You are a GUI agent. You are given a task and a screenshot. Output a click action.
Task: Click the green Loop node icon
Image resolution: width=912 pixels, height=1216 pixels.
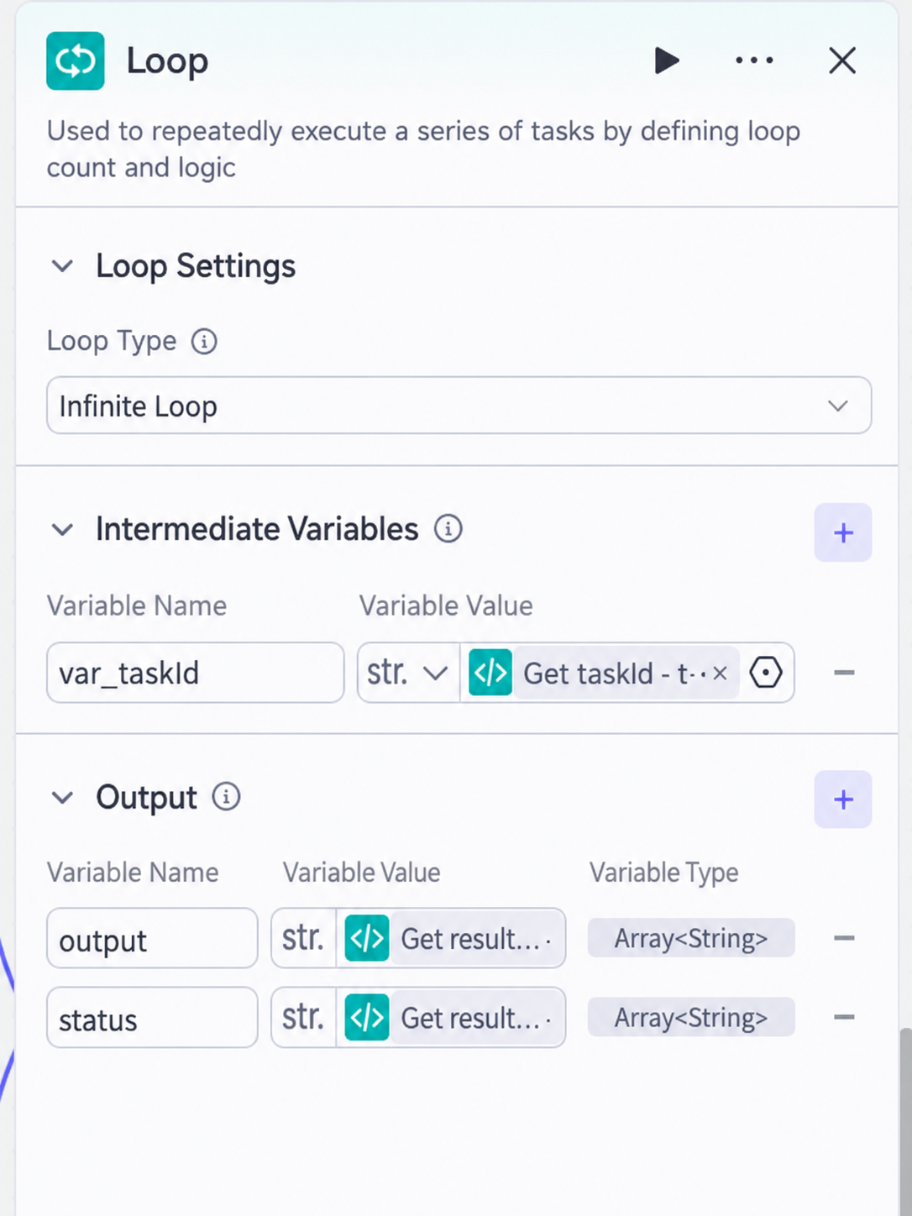76,60
